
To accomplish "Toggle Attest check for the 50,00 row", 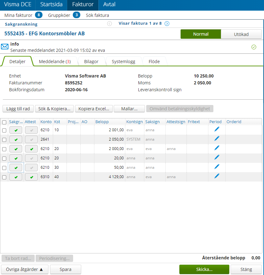I will [31, 167].
